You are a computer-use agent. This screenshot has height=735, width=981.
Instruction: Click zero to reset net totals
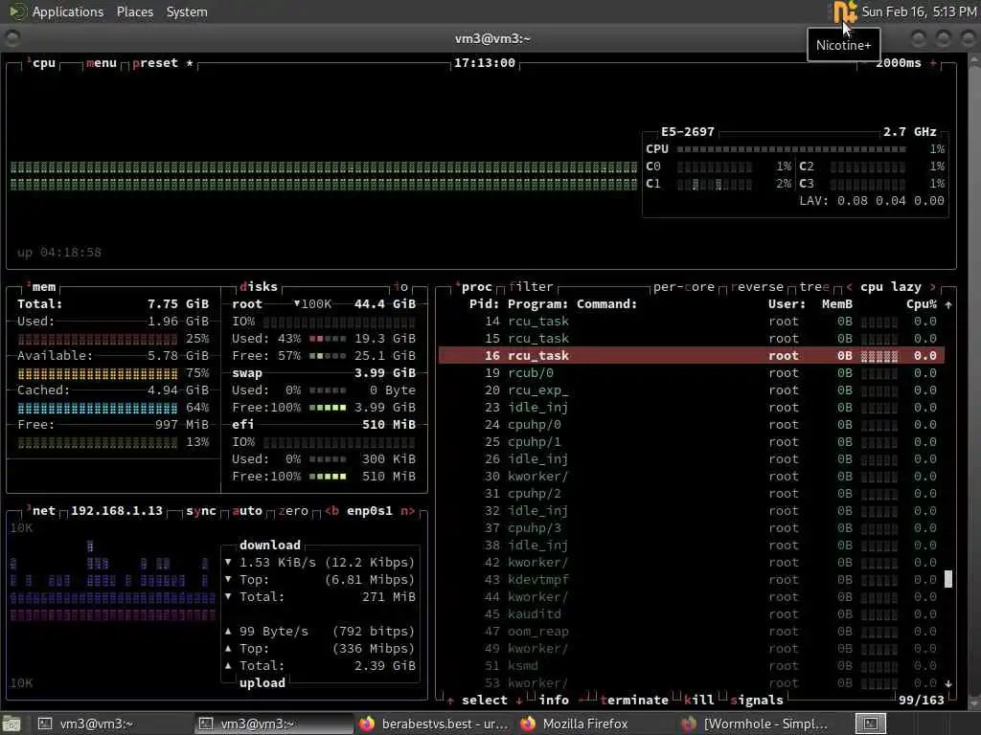(x=293, y=511)
